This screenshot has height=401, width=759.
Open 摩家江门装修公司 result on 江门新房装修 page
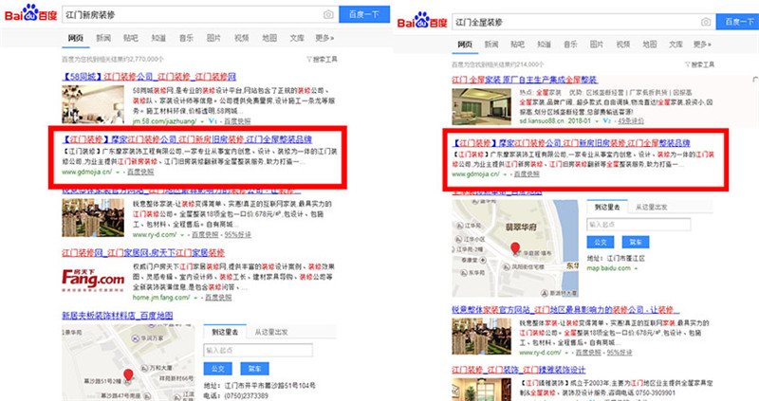(187, 139)
